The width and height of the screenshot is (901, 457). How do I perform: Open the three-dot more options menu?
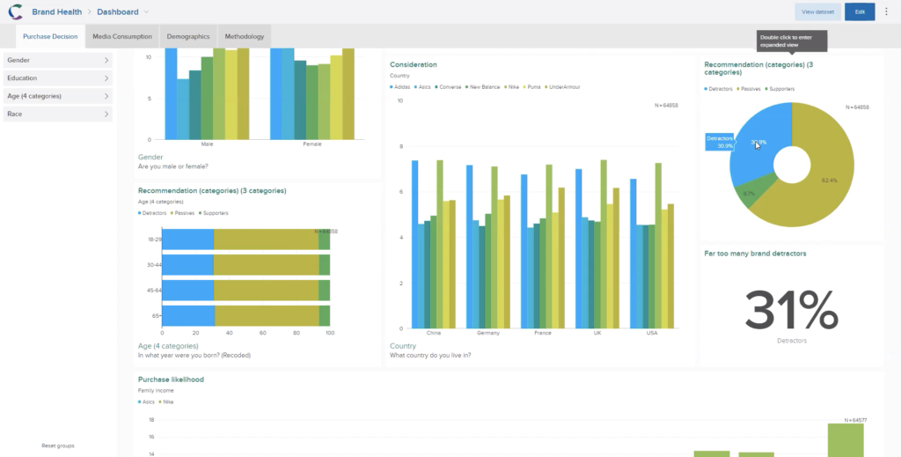pos(886,11)
